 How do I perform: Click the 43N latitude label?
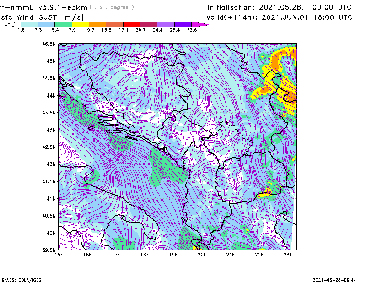pyautogui.click(x=51, y=130)
